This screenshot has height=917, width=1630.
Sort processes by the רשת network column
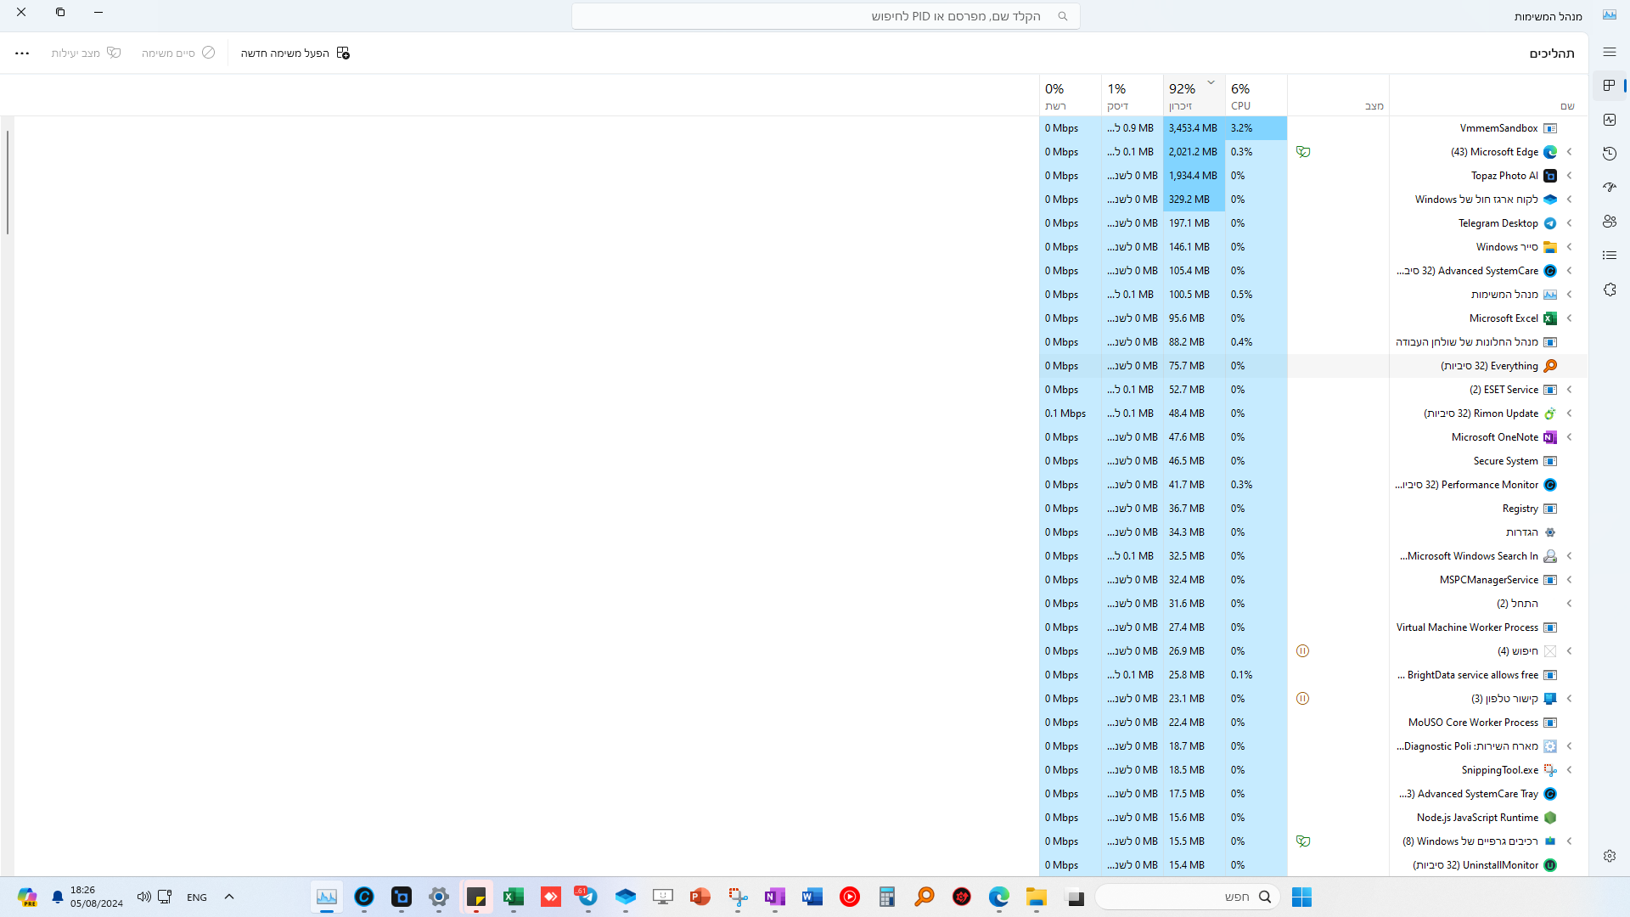pyautogui.click(x=1071, y=95)
